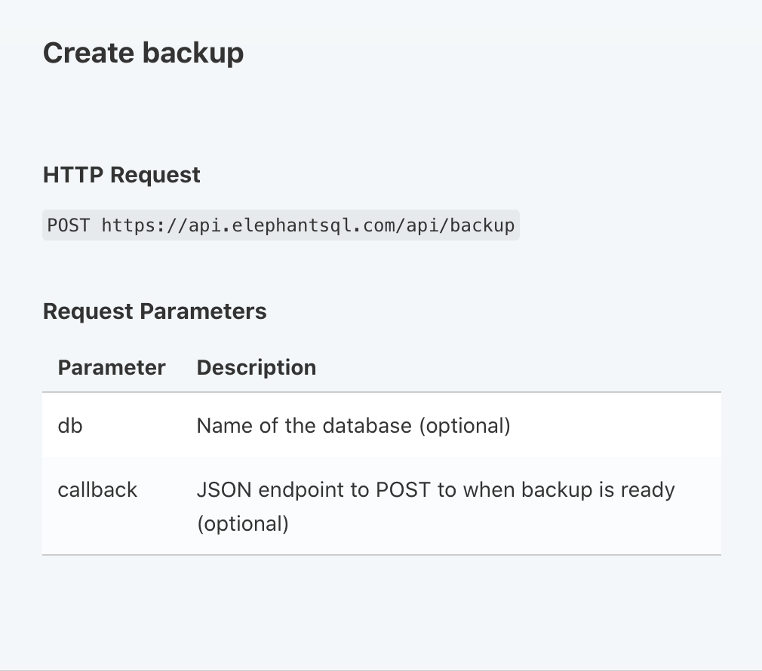762x671 pixels.
Task: Click the POST method in code snippet
Action: coord(68,225)
